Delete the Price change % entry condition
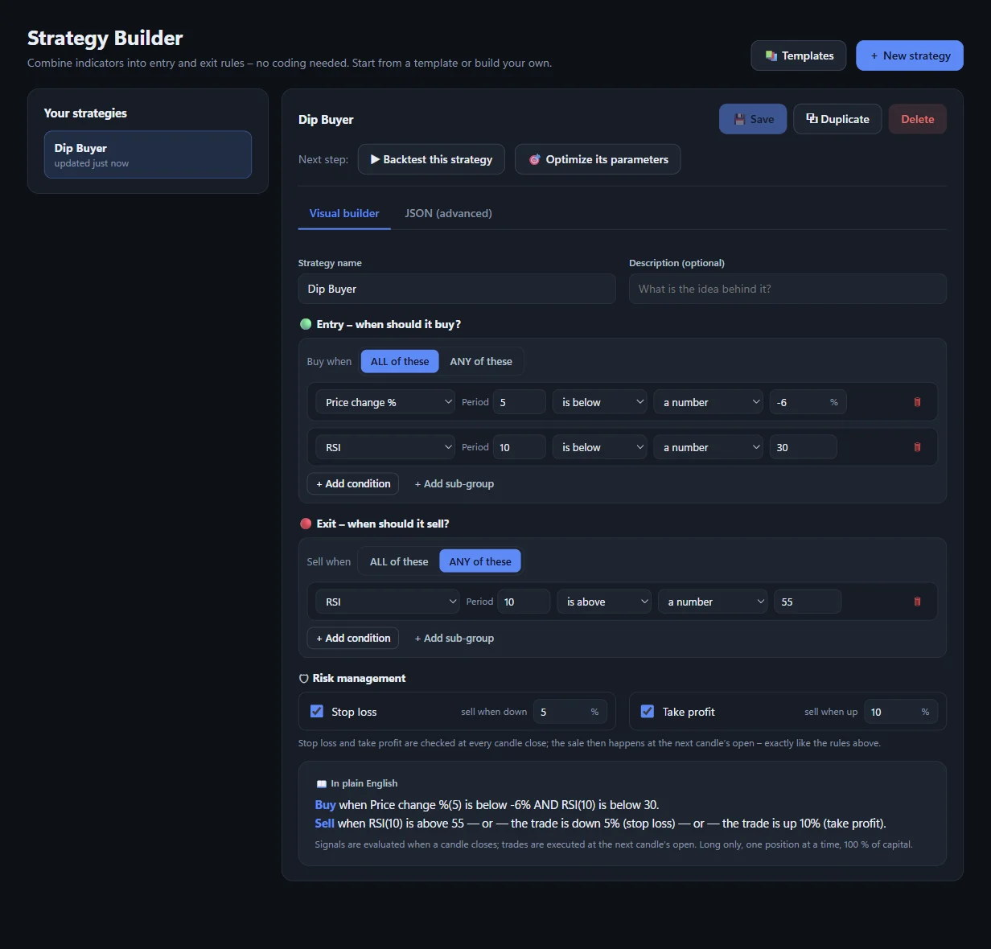Screen dimensions: 991x949 [917, 402]
